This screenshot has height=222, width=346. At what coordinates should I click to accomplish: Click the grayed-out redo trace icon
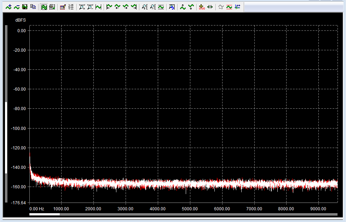click(x=221, y=7)
